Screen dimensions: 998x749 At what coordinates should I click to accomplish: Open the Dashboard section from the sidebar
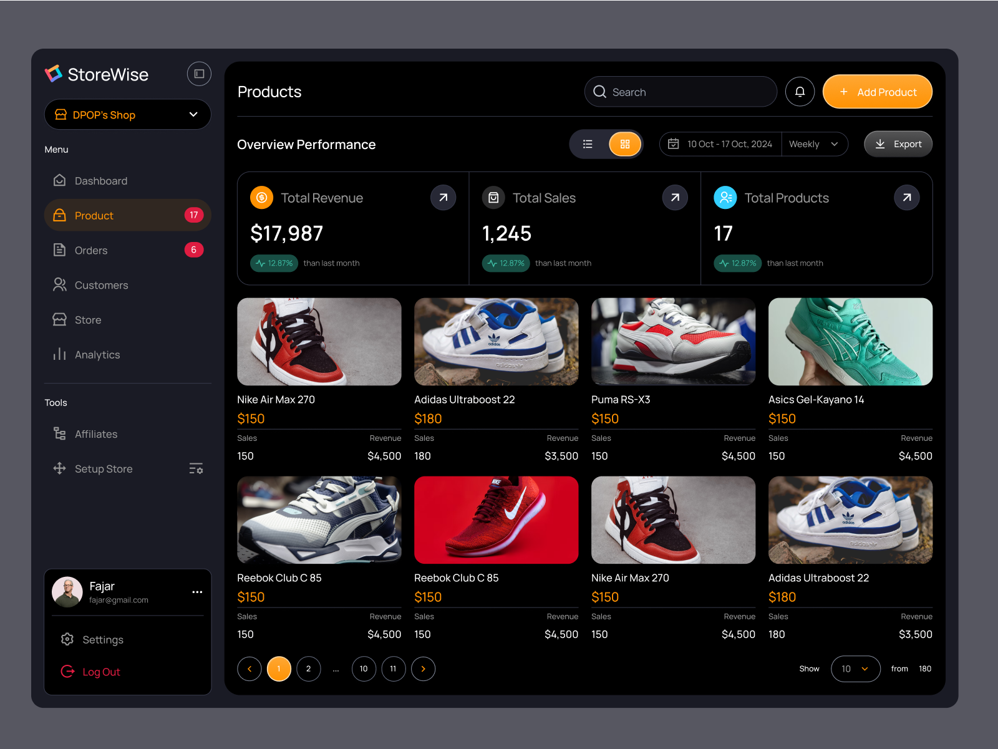pos(101,180)
